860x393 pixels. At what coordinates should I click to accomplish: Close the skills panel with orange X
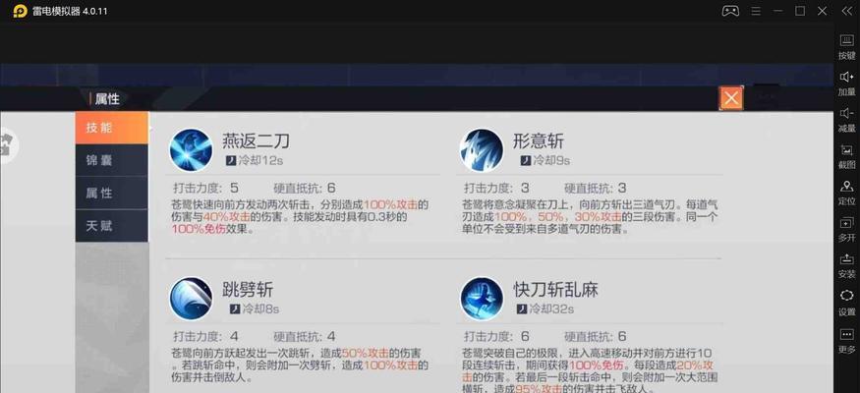point(731,98)
